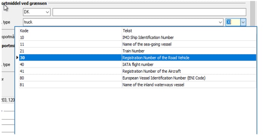This screenshot has height=139, width=263.
Task: Click the truck text in type field
Action: pos(28,22)
